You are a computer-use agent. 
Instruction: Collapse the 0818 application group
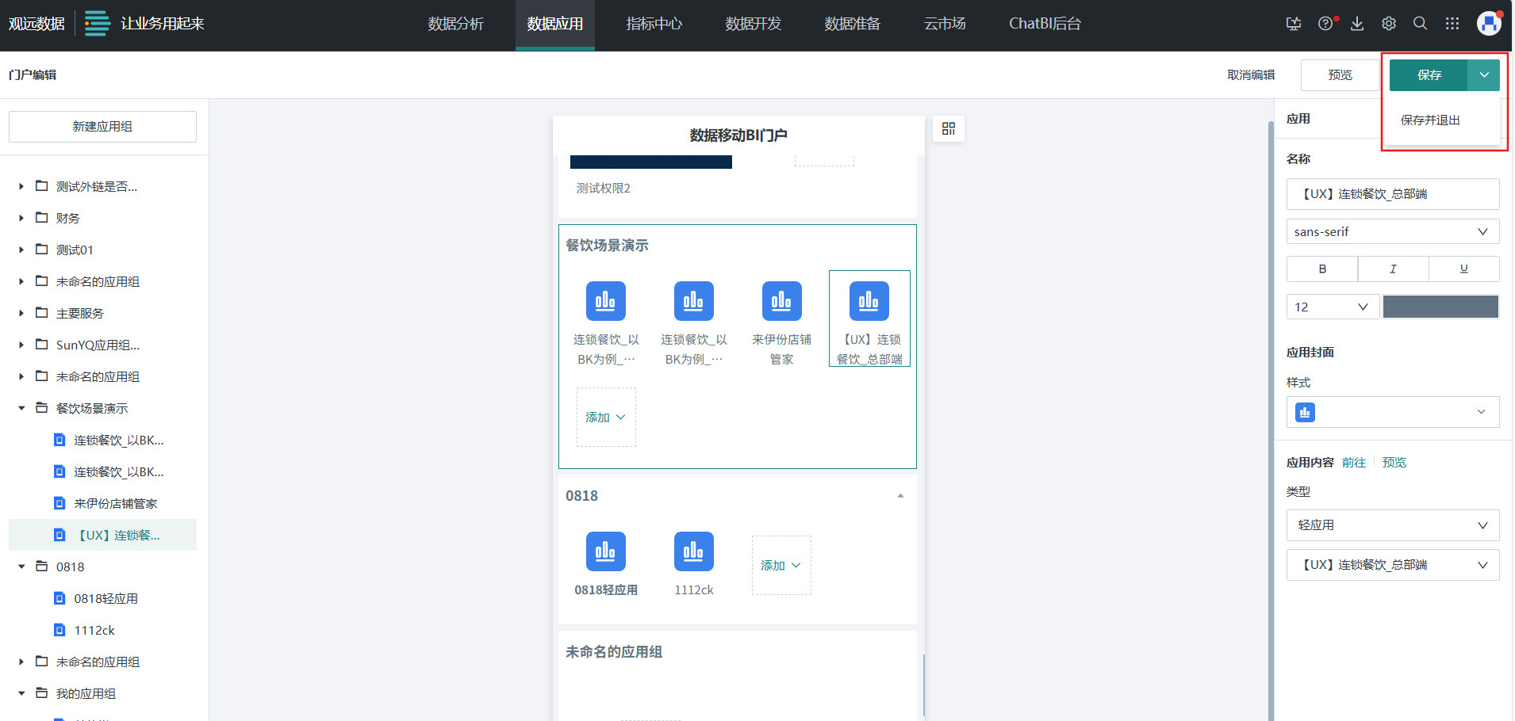tap(900, 494)
